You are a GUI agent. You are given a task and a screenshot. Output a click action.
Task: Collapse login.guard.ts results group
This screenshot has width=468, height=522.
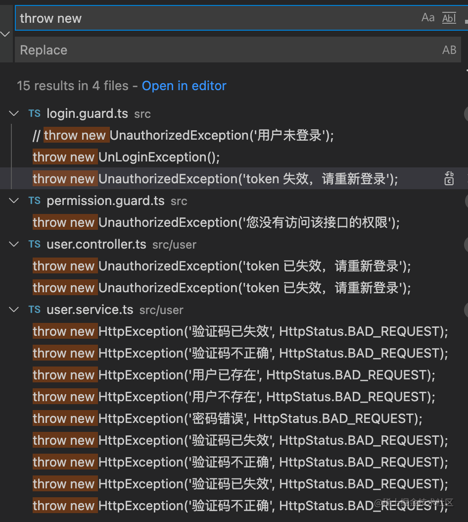click(13, 113)
